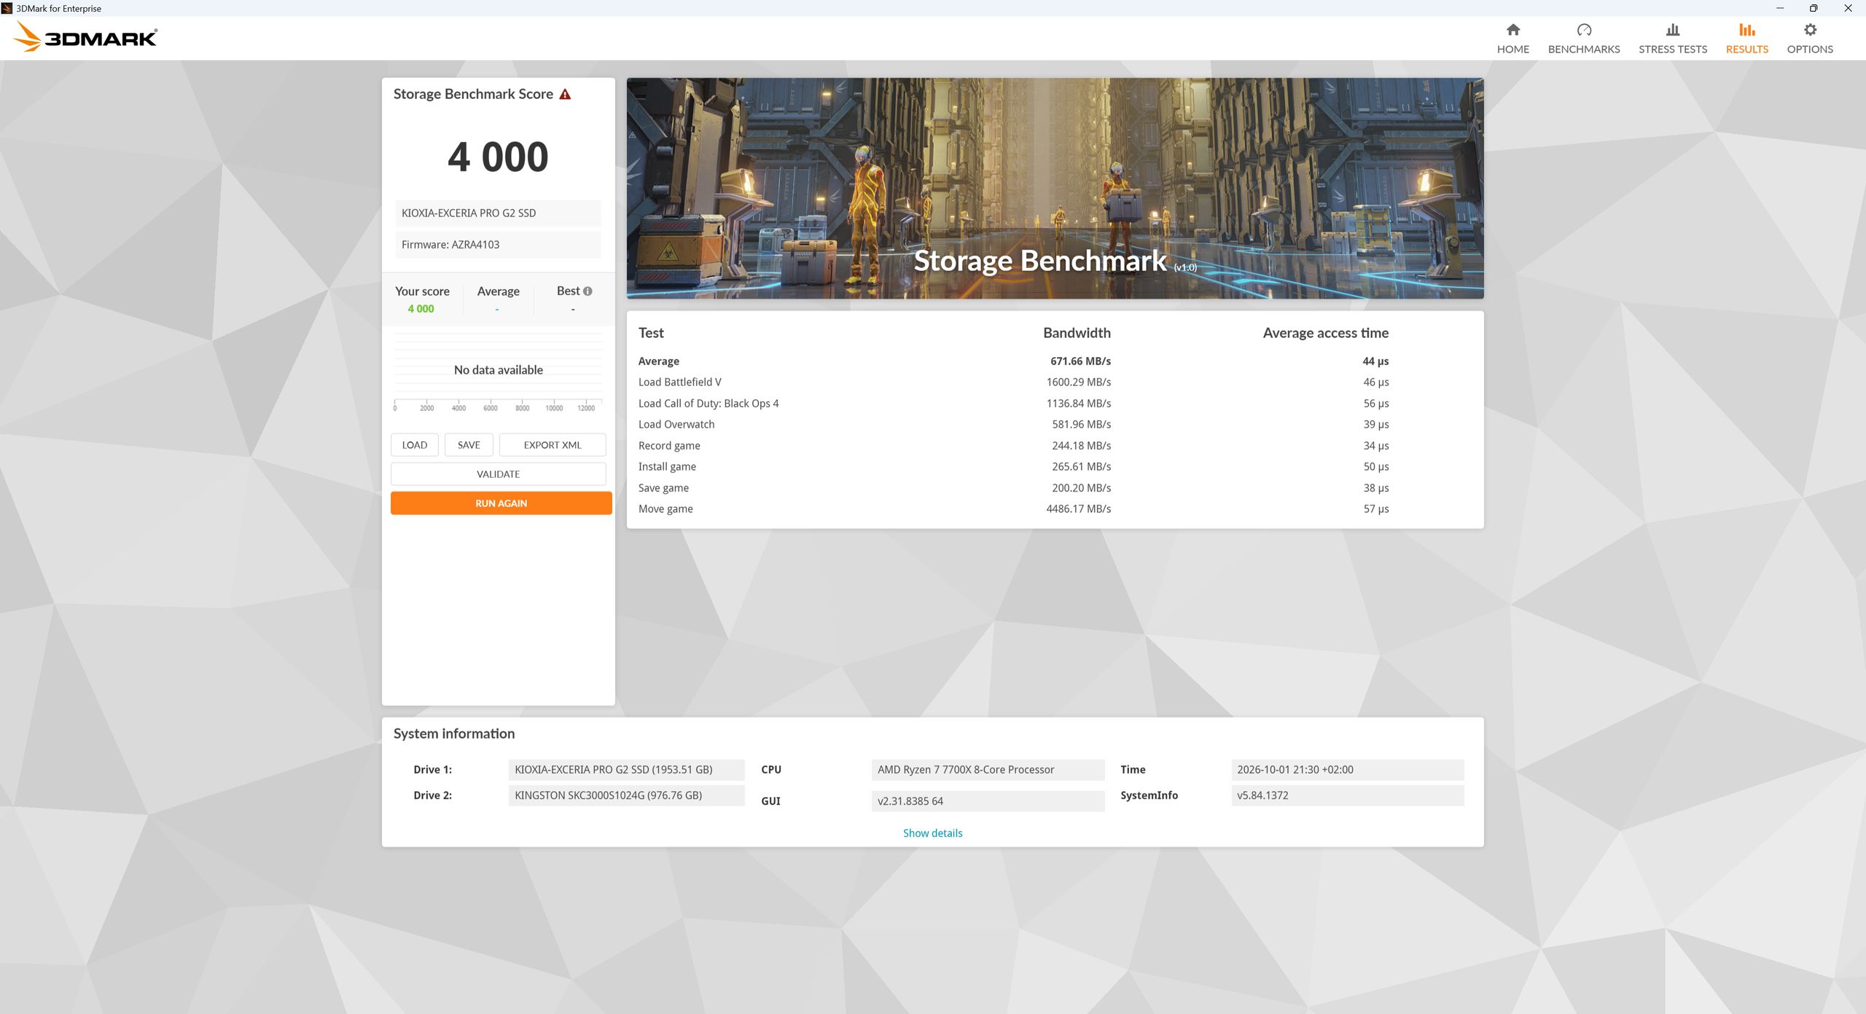The image size is (1866, 1014).
Task: Click the 671.66 MB/s average bandwidth value
Action: tap(1080, 361)
